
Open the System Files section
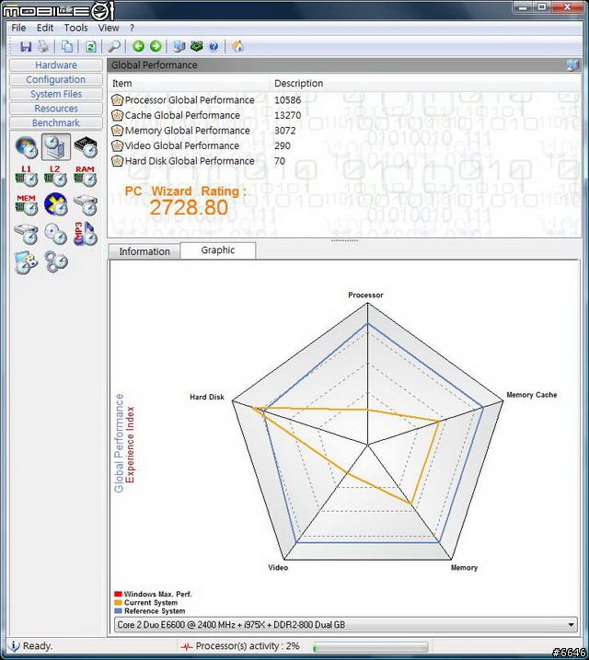[x=56, y=94]
